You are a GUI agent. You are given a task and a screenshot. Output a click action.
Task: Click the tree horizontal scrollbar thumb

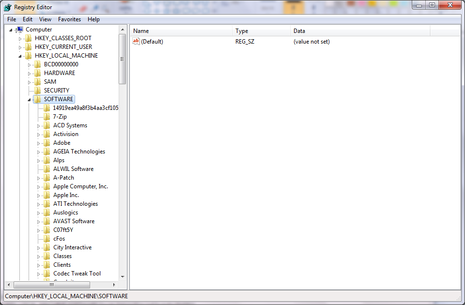point(52,285)
